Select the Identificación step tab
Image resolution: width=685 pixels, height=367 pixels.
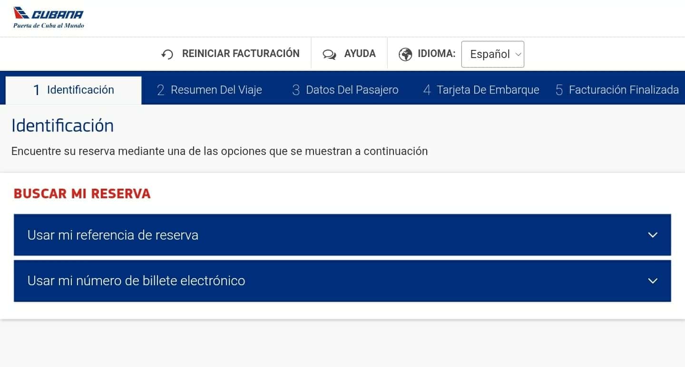coord(73,90)
